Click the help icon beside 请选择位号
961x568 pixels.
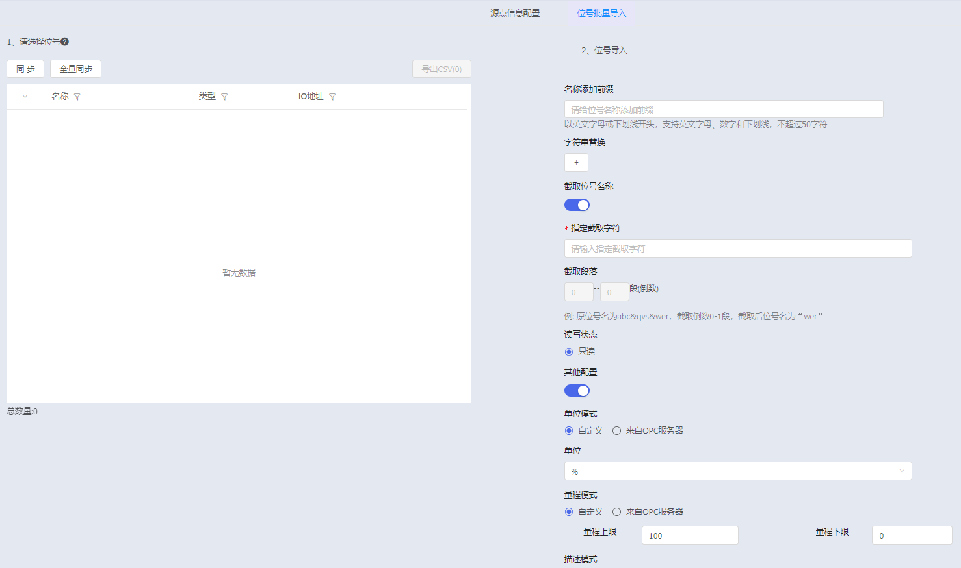pos(64,42)
